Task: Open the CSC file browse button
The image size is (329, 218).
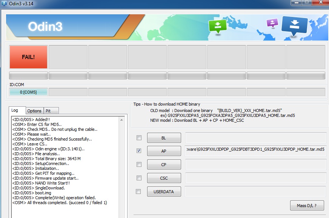Action: pyautogui.click(x=164, y=178)
